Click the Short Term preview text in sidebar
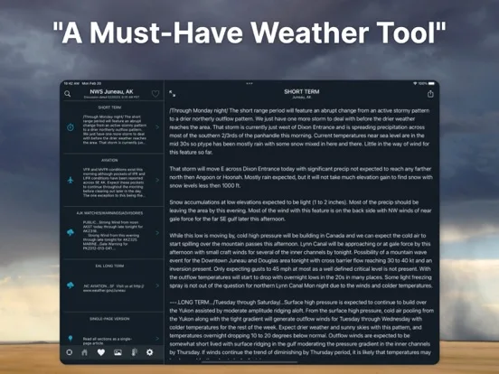 click(115, 130)
